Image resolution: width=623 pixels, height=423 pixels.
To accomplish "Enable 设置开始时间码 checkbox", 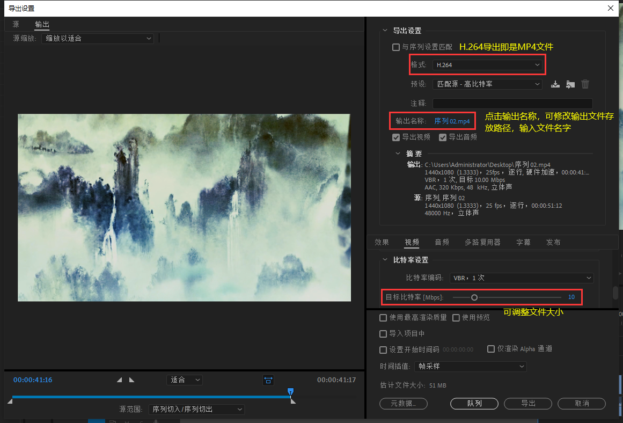I will pos(383,350).
